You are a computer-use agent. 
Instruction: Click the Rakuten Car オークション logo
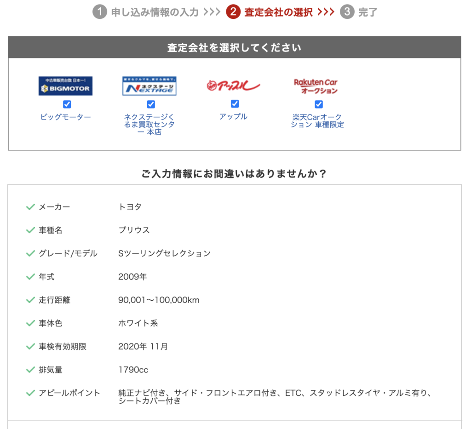(x=316, y=86)
